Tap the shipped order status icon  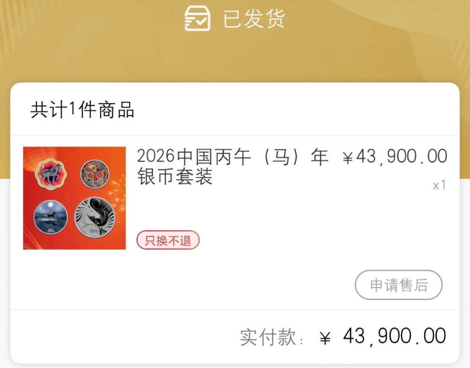(197, 18)
